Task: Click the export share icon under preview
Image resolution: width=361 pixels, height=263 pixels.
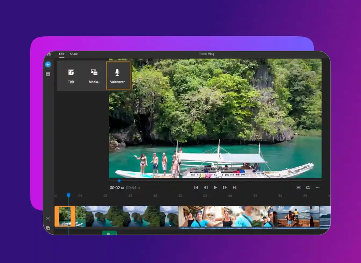Action: point(308,187)
